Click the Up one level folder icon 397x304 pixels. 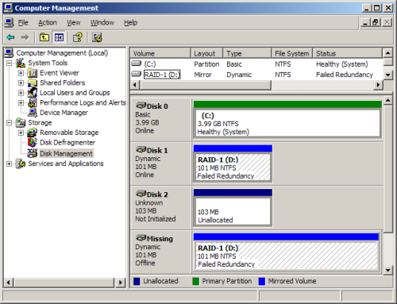click(x=44, y=37)
